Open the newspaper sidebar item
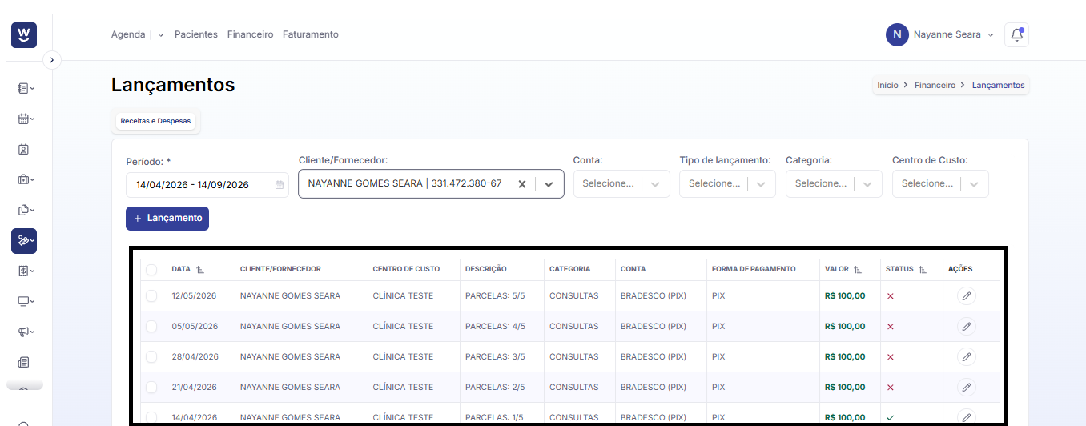Screen dimensions: 1086x426 point(23,362)
